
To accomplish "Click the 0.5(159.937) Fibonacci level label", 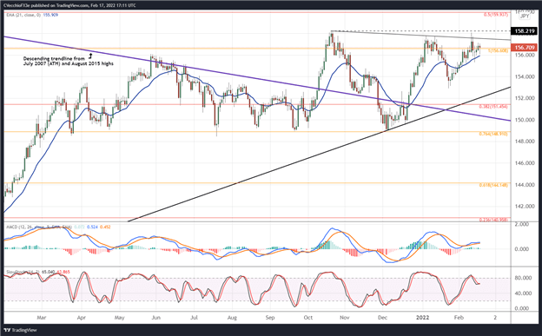I will point(496,15).
